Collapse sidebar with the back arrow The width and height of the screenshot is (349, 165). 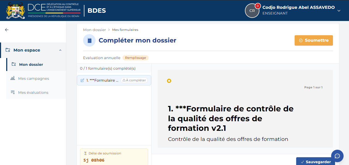(x=7, y=30)
